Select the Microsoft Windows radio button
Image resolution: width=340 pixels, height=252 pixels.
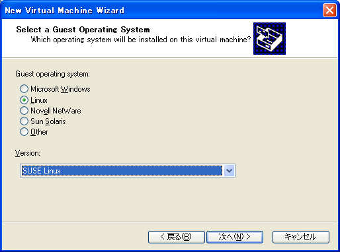pos(24,89)
